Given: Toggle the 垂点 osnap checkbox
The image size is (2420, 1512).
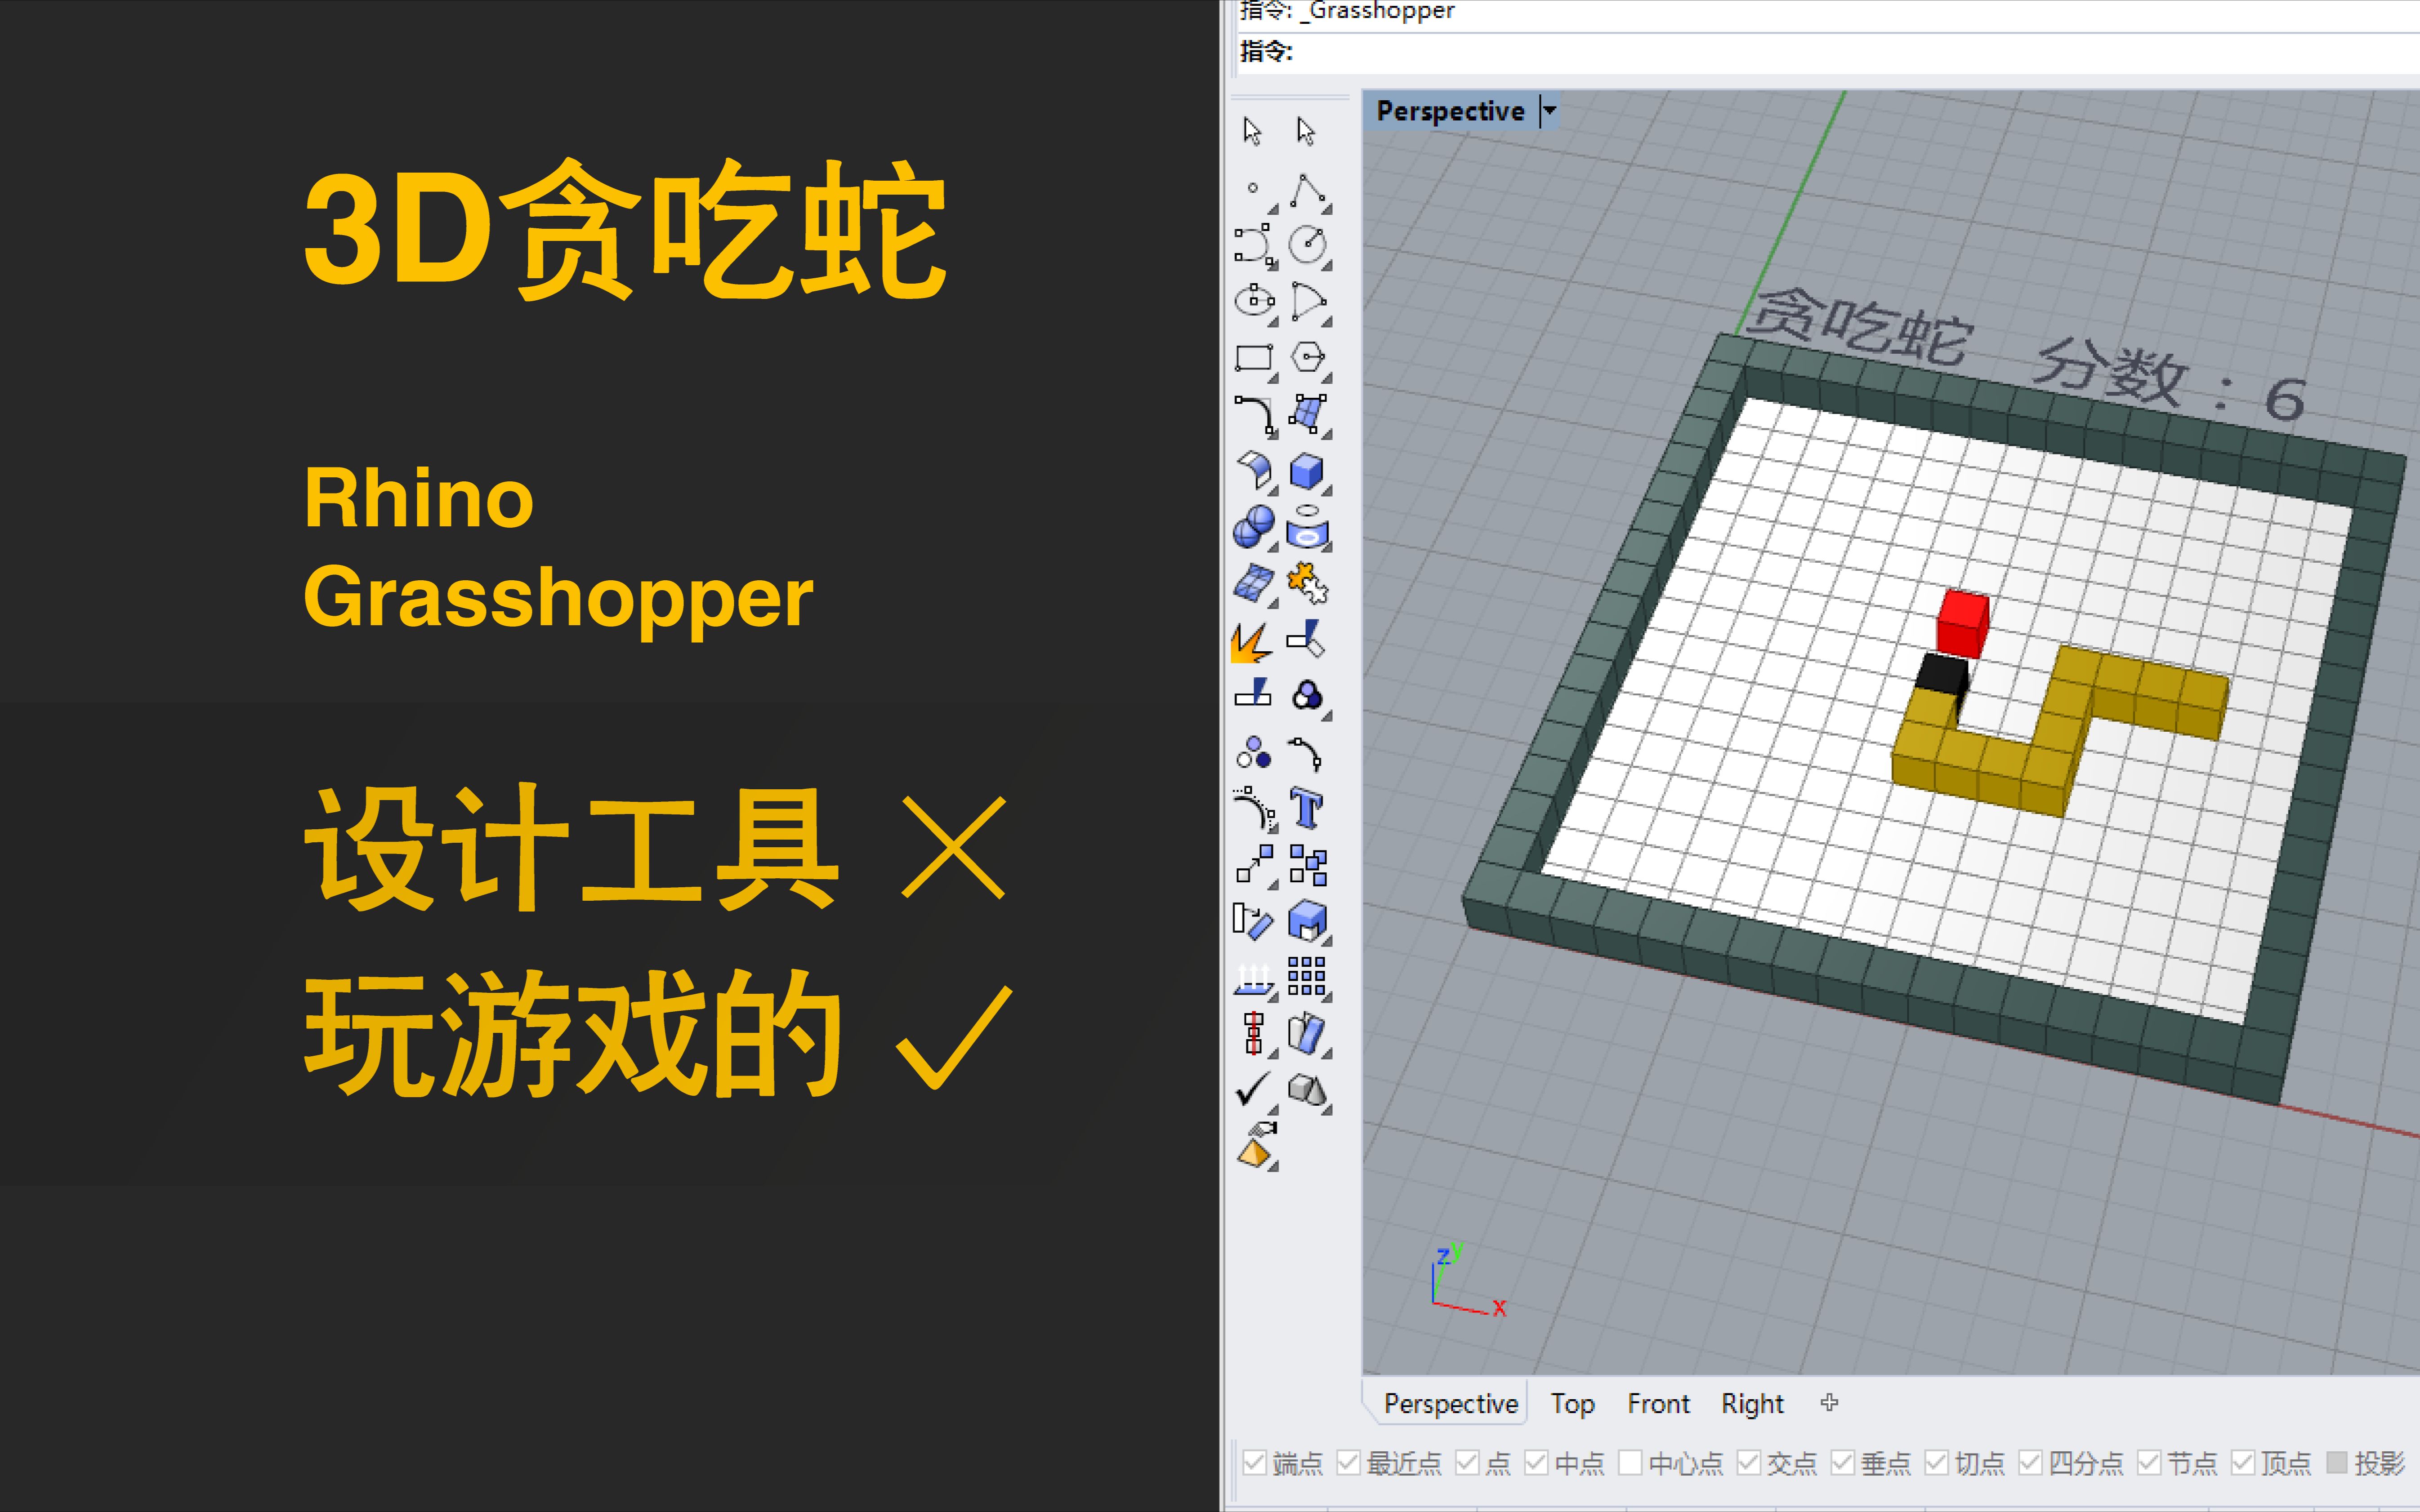Looking at the screenshot, I should 1843,1463.
